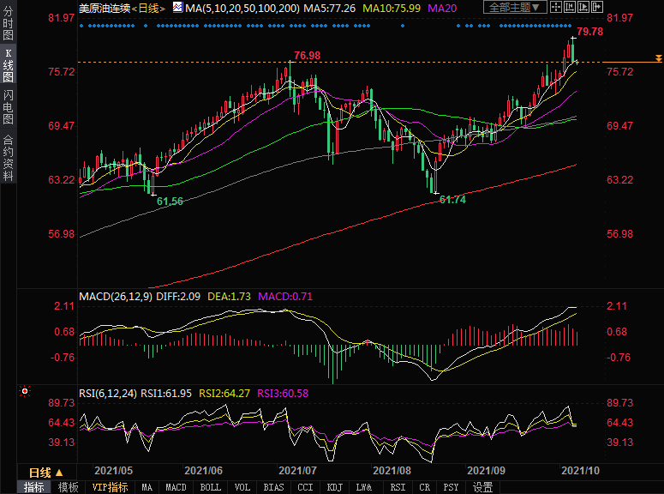Click the red sun marker beside RSI

[25, 393]
